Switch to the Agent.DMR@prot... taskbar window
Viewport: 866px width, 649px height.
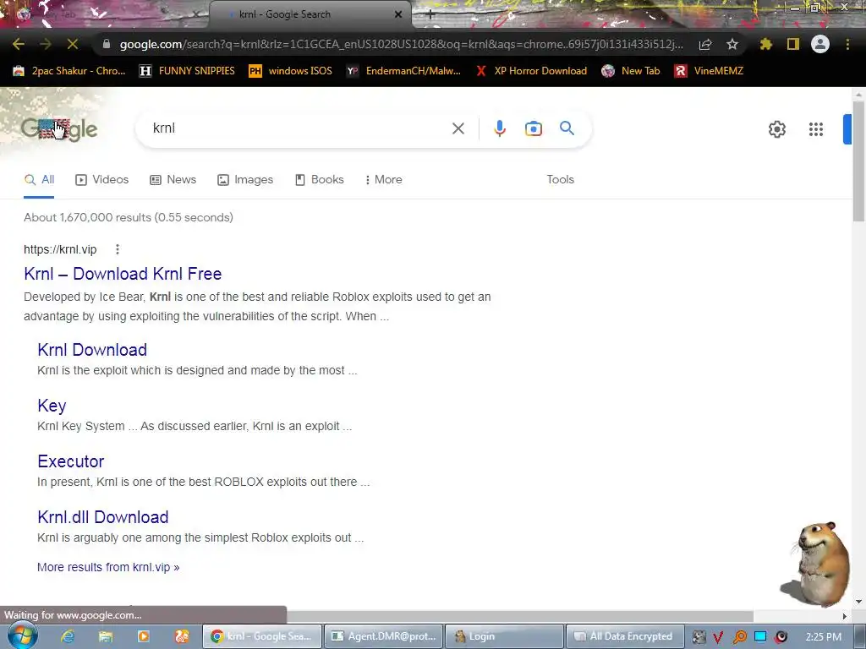pyautogui.click(x=384, y=636)
